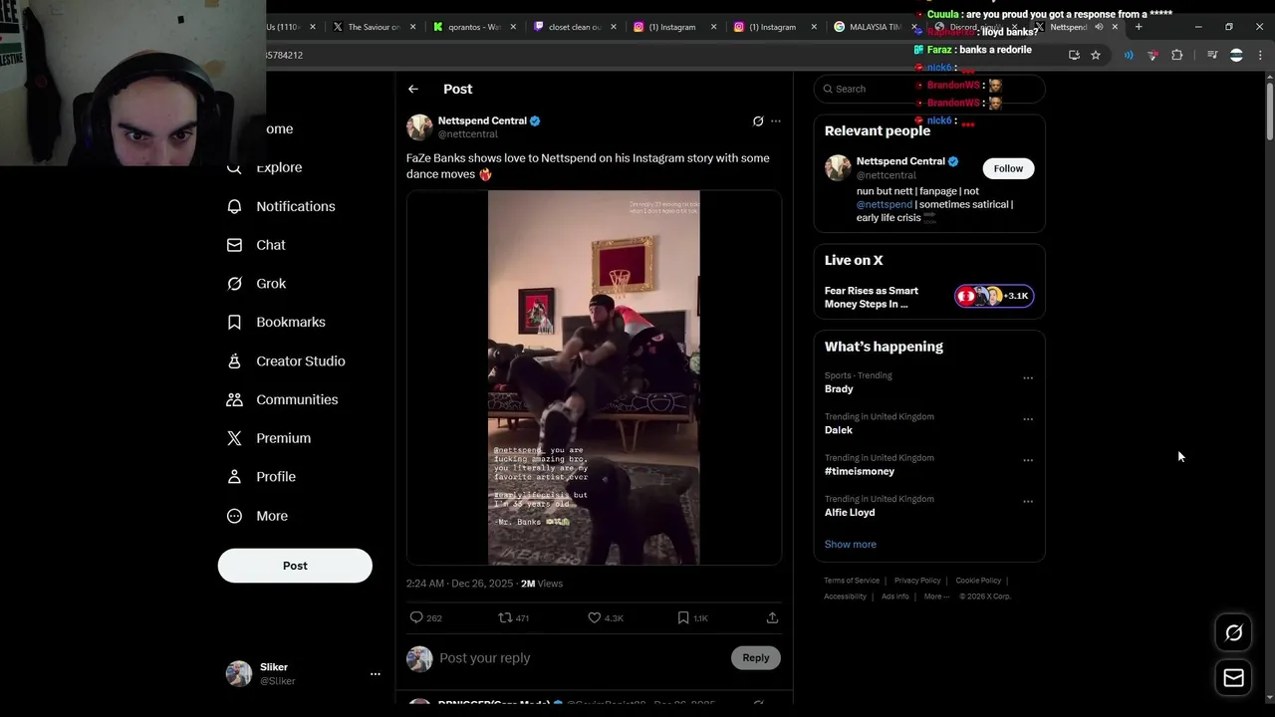Open the Terms of Service link

[852, 581]
